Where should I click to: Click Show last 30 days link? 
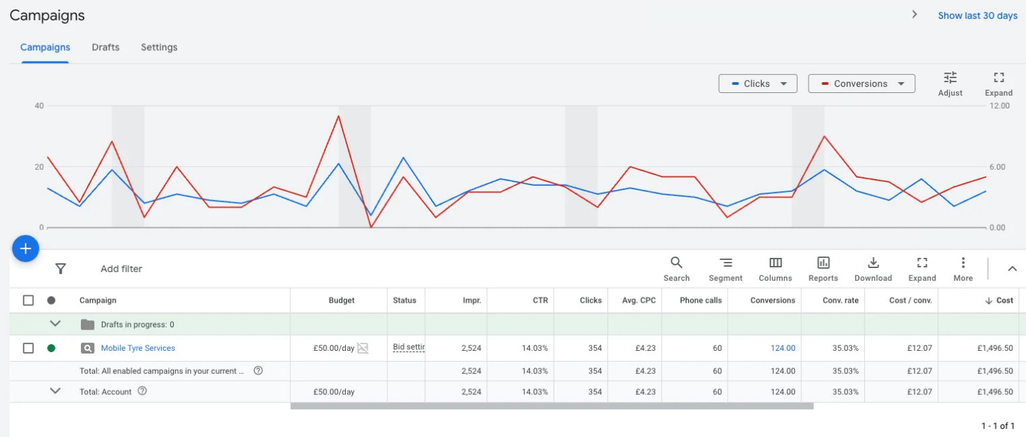pos(978,16)
